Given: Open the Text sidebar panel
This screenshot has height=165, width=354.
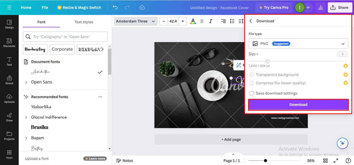Looking at the screenshot, I should coord(9,61).
